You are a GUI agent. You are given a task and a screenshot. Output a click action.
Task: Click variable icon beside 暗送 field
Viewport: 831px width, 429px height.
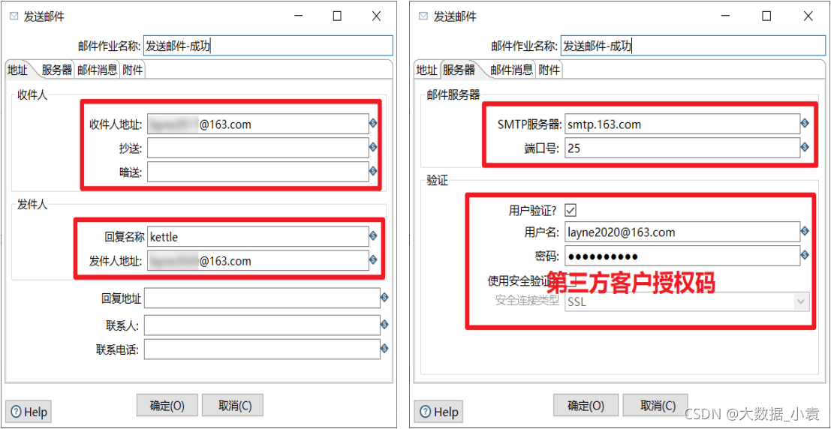click(x=373, y=172)
